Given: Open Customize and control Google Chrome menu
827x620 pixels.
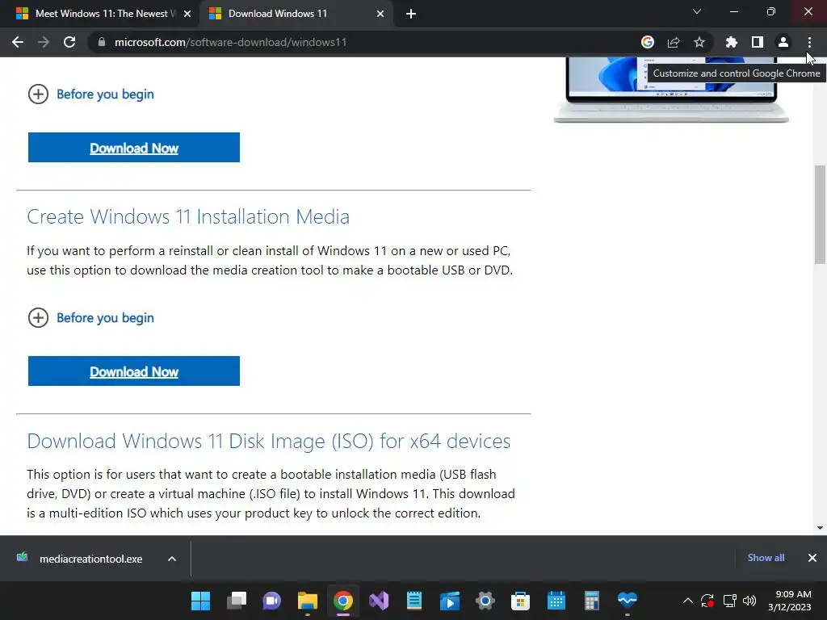Looking at the screenshot, I should (809, 42).
